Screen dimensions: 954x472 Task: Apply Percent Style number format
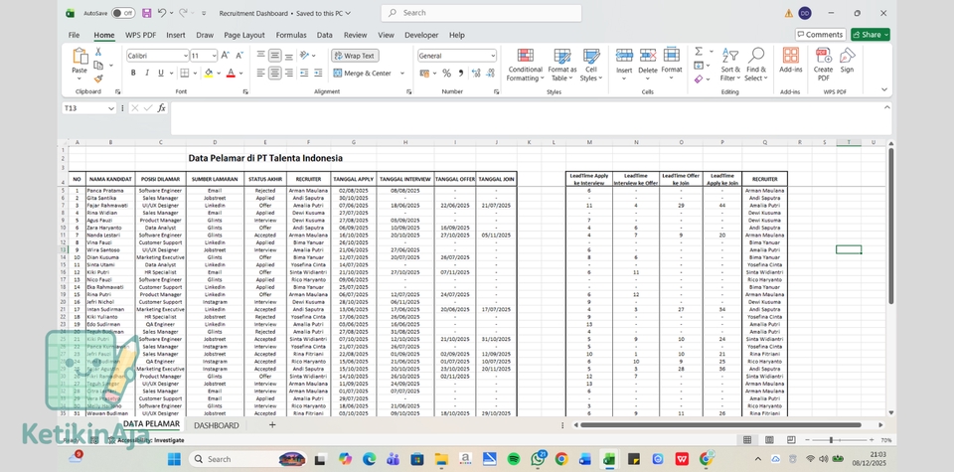[x=446, y=73]
